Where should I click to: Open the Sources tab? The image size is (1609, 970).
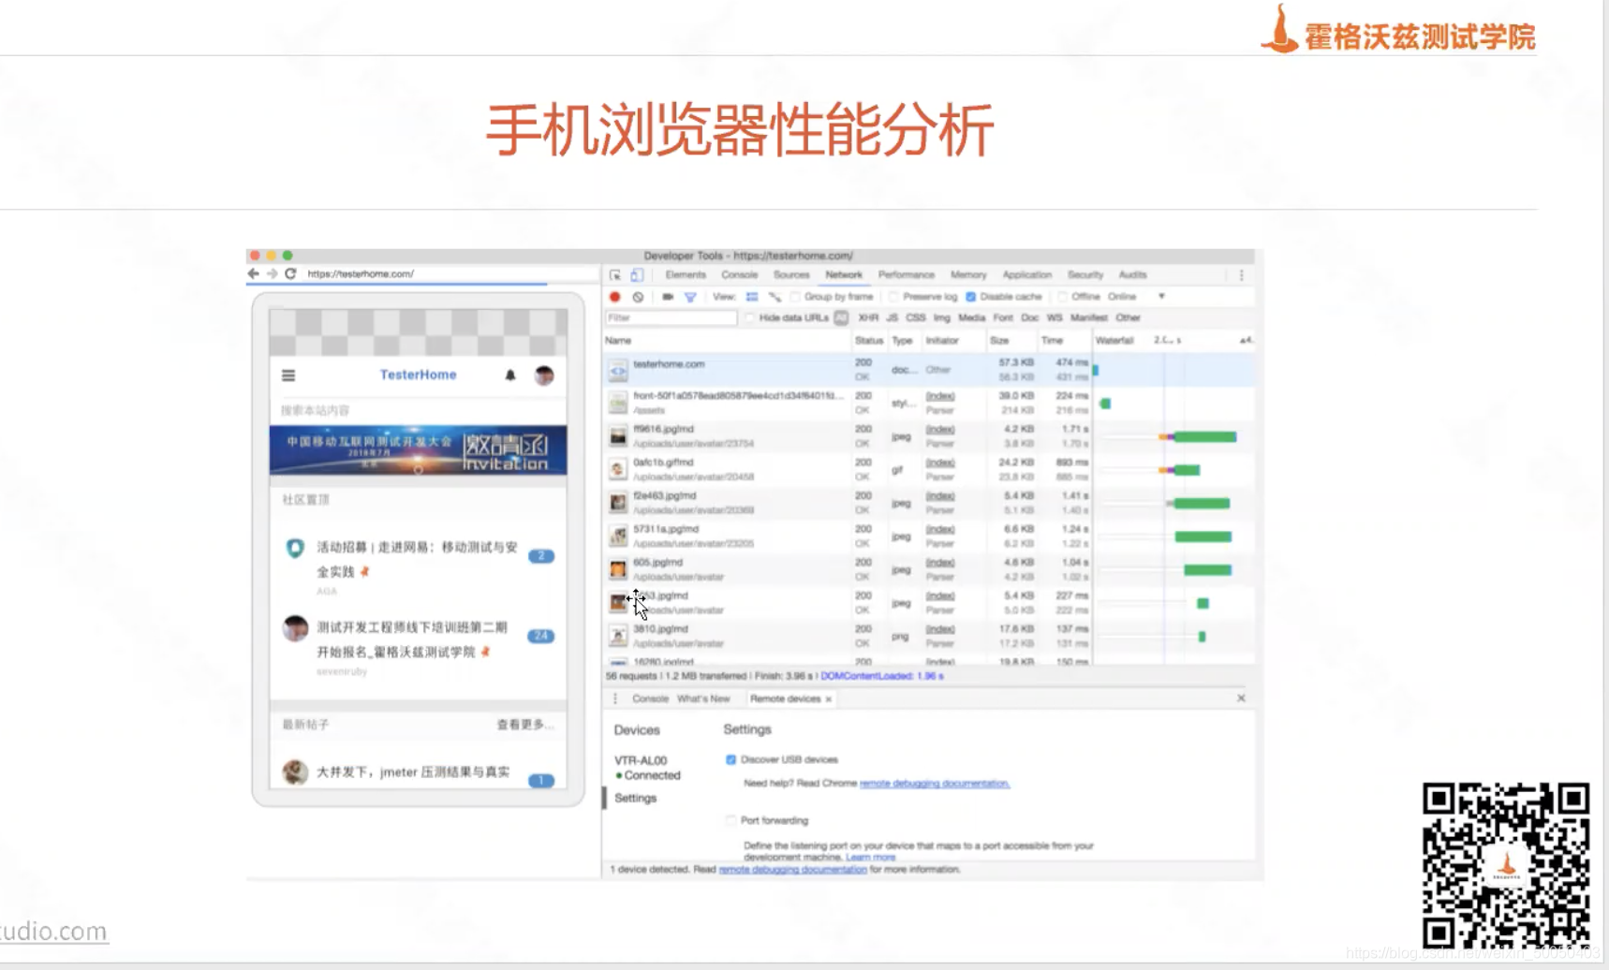click(x=791, y=275)
